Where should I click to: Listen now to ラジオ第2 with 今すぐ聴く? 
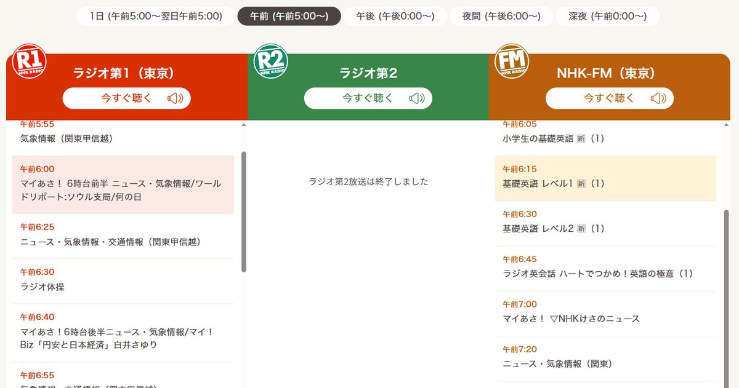point(368,98)
